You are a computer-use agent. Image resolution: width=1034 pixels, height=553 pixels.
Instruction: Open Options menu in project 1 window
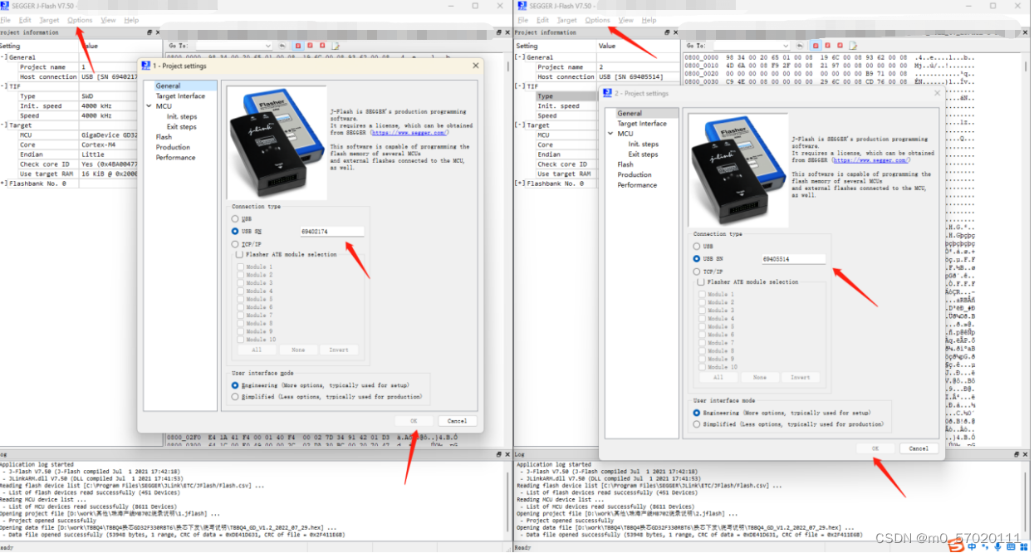(80, 20)
